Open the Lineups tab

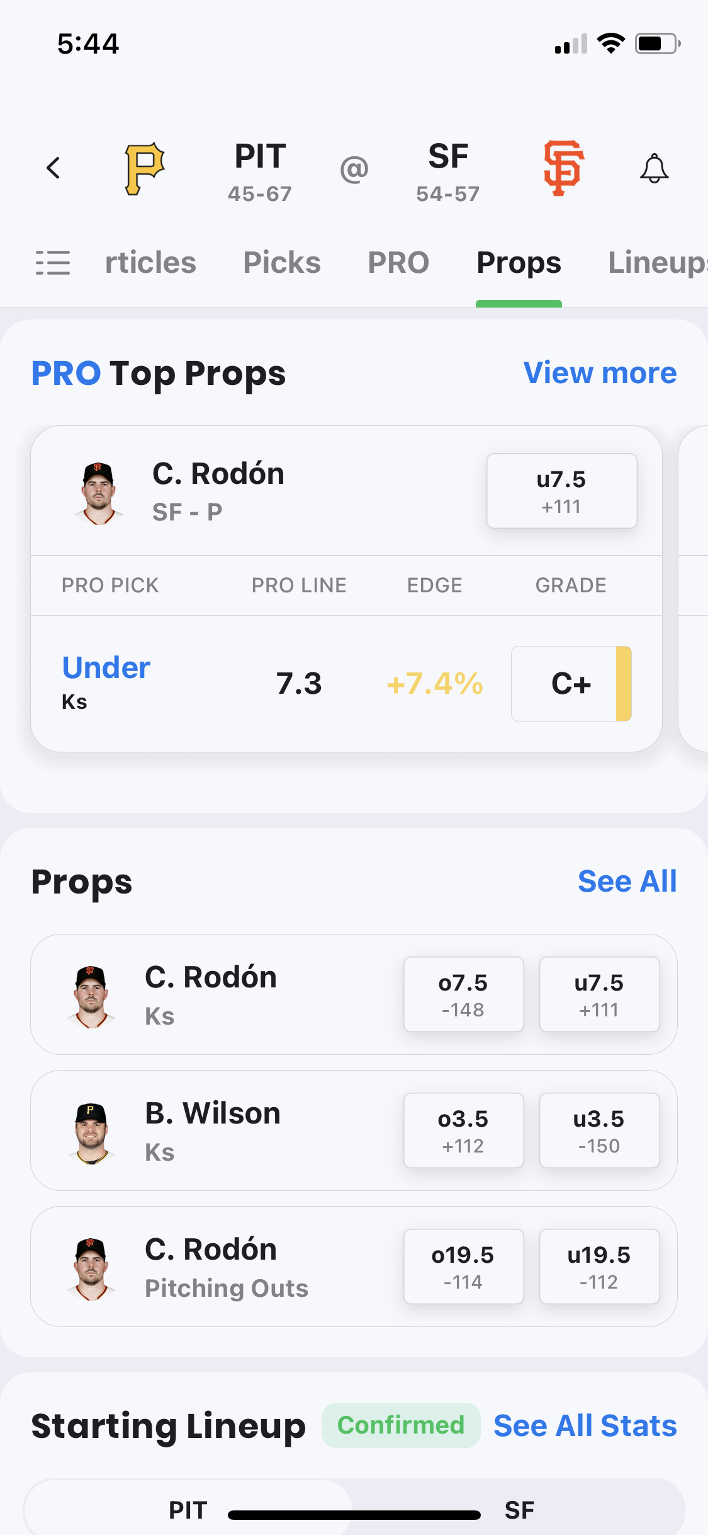pyautogui.click(x=658, y=263)
